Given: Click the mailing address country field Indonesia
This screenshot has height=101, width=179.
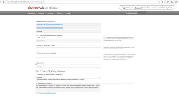Looking at the screenshot, I should [x=68, y=31].
